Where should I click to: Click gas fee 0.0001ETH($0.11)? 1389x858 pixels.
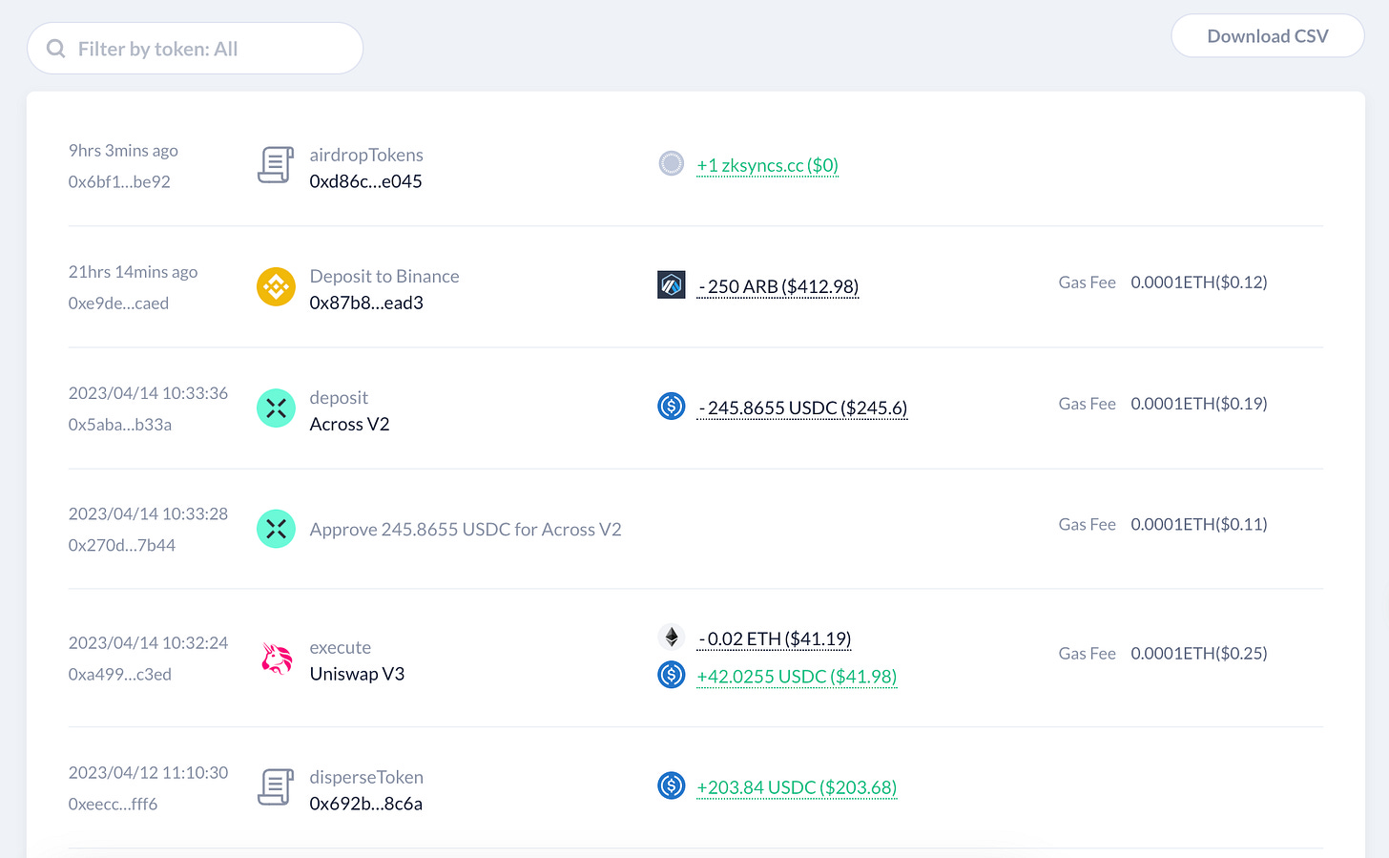pyautogui.click(x=1199, y=524)
